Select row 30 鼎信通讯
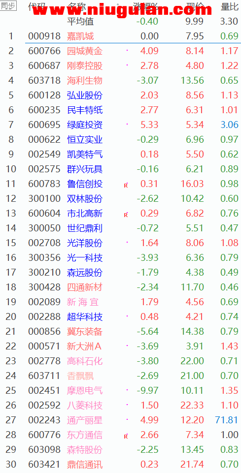Screen dimensions: 241x473 (120, 464)
